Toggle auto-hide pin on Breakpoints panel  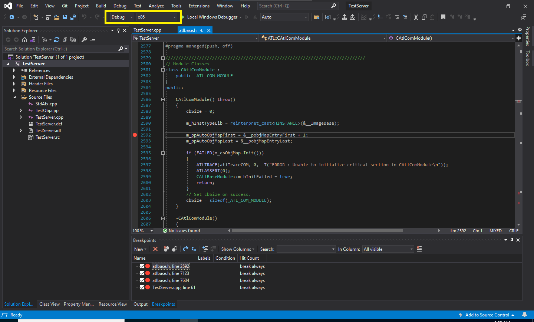coord(512,240)
